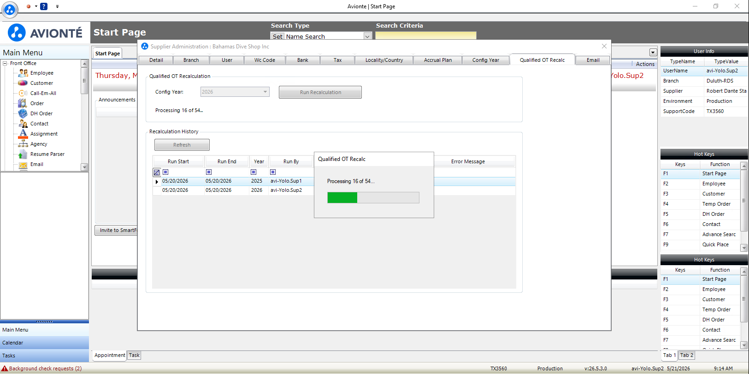Viewport: 749px width, 374px height.
Task: Click the Invite to SmartF button
Action: point(116,230)
